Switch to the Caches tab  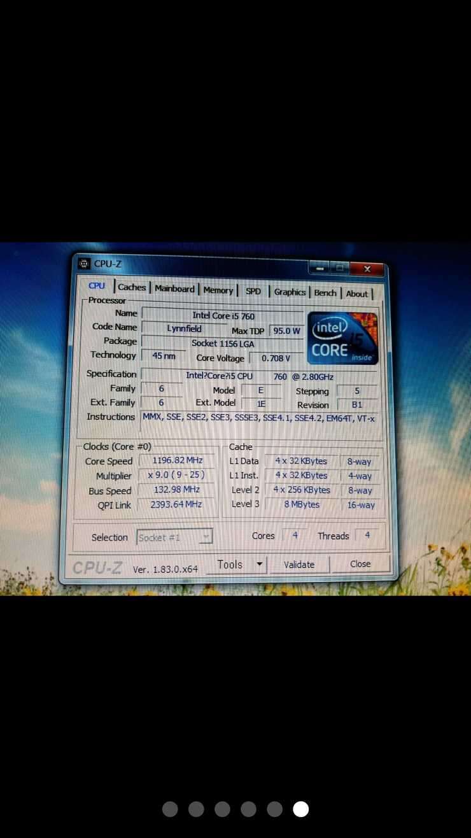click(132, 287)
